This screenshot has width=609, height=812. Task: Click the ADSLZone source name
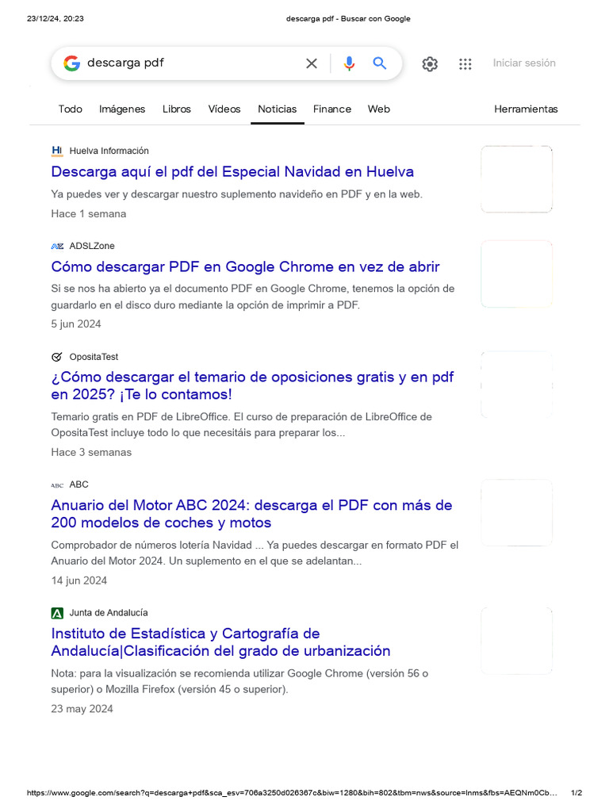pyautogui.click(x=92, y=246)
